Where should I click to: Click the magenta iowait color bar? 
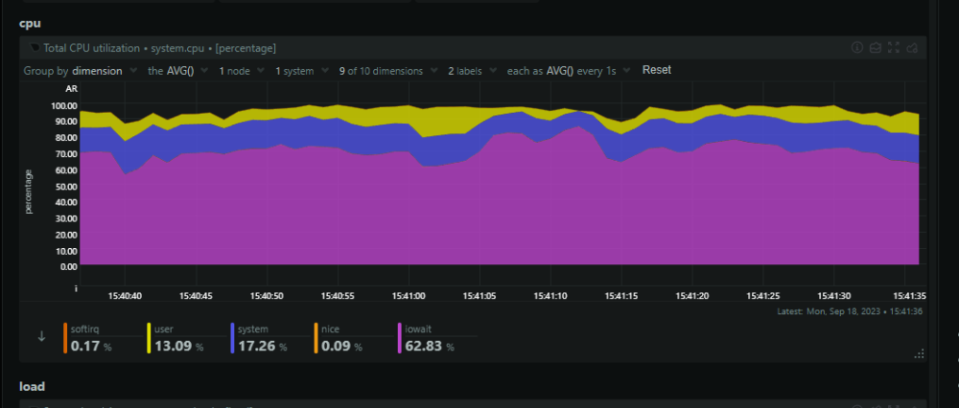click(400, 338)
